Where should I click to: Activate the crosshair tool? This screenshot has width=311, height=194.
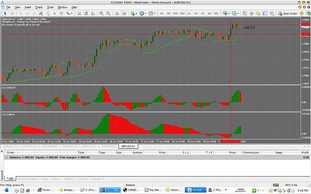[12, 13]
